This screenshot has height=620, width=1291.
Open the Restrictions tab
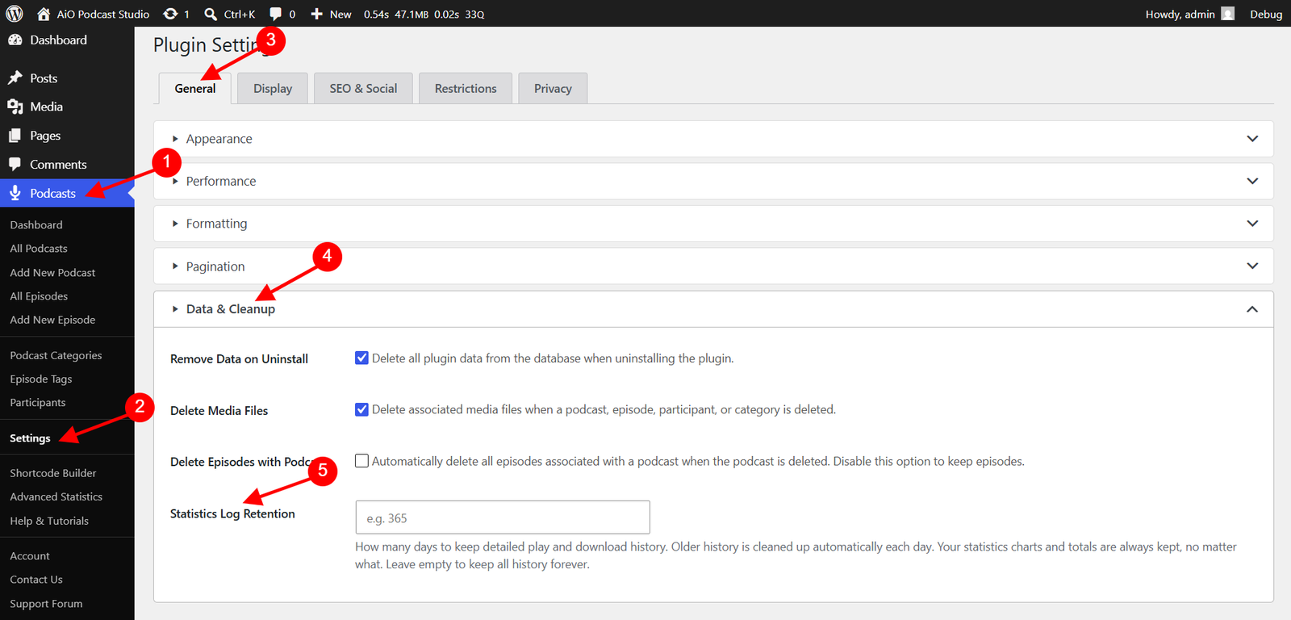pyautogui.click(x=466, y=88)
